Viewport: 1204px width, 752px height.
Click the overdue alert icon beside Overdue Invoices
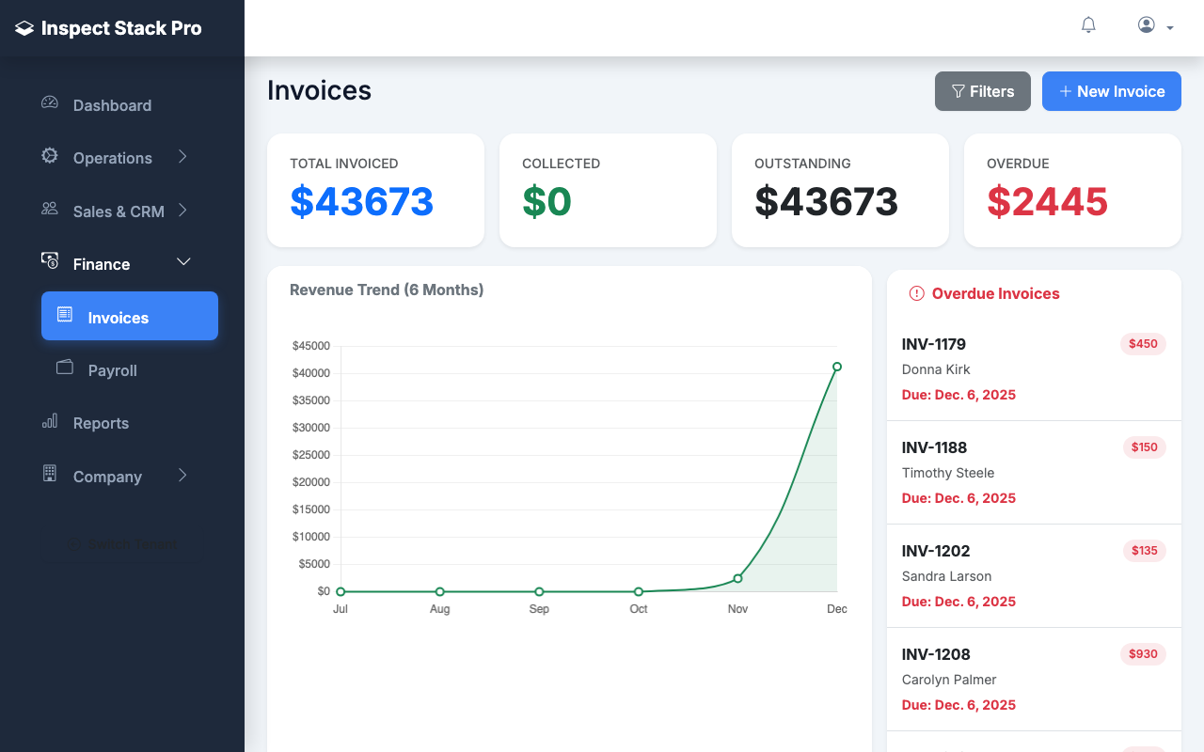point(916,293)
